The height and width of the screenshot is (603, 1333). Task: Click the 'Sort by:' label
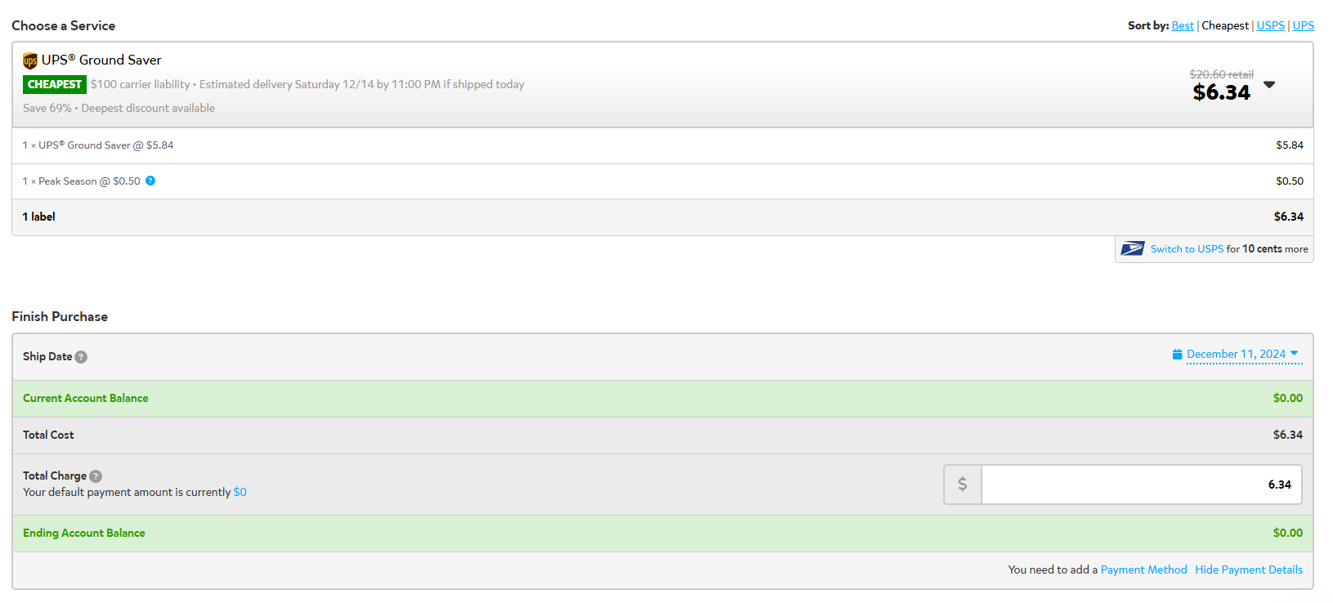pyautogui.click(x=1148, y=25)
